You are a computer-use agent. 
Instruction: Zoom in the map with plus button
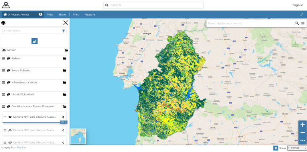point(303,124)
